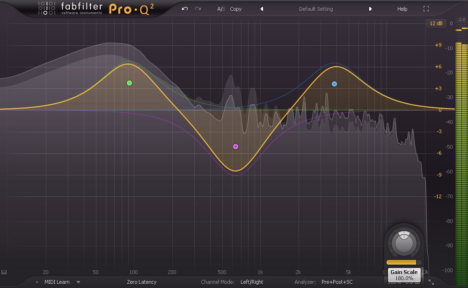
Task: Click the FabFilter Pro-Q 2 logo
Action: click(x=96, y=8)
